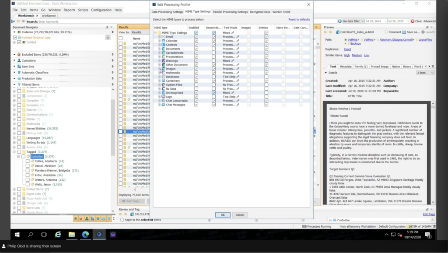Viewport: 448px width, 253px height.
Task: Click Reset to defaults link
Action: (299, 19)
